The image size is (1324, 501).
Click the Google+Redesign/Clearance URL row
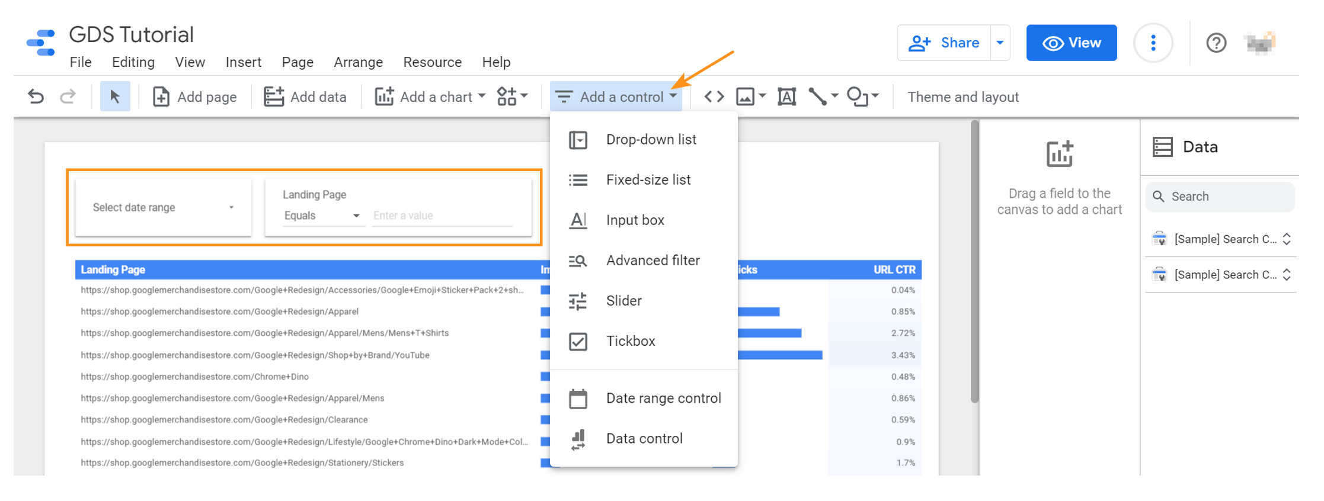click(224, 420)
